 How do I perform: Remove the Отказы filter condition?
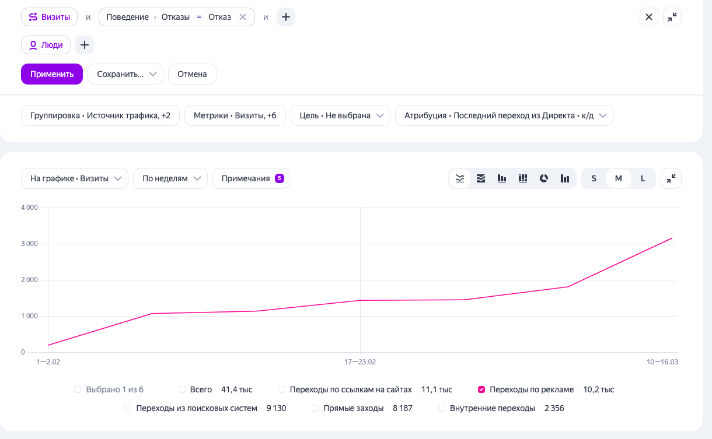click(x=243, y=17)
